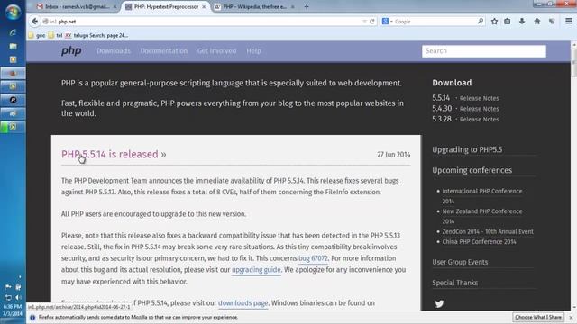Open the 'telugu Search, page 24' bookmark
The image size is (577, 324).
[x=96, y=35]
